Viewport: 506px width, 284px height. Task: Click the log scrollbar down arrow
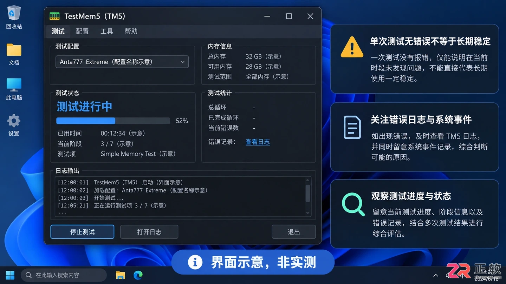[x=308, y=213]
